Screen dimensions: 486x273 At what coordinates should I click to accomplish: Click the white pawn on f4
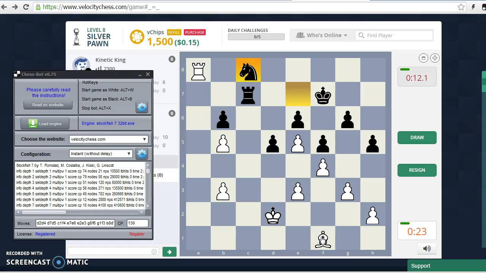click(323, 168)
